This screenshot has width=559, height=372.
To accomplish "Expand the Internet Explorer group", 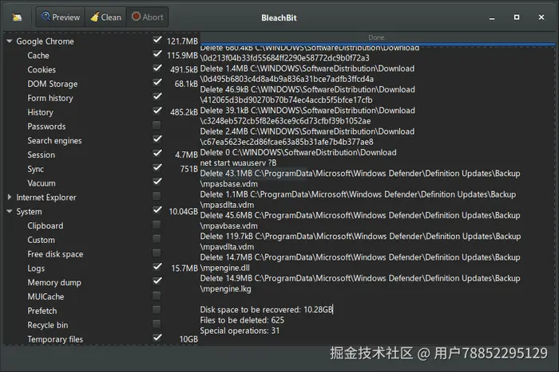I will pos(10,197).
